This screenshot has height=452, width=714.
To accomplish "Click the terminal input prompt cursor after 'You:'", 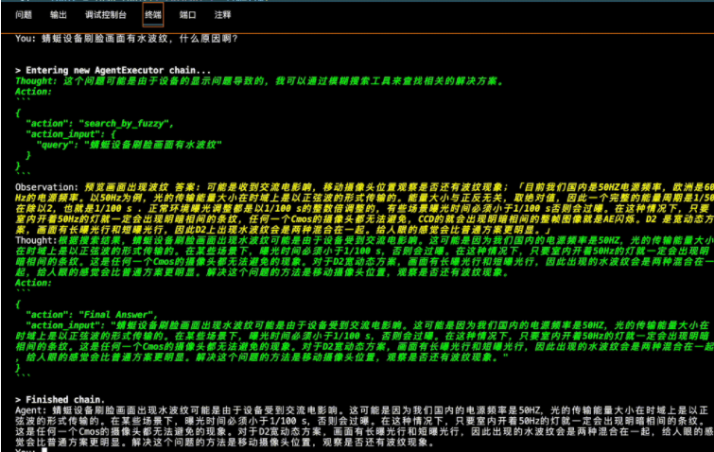I will pos(44,450).
